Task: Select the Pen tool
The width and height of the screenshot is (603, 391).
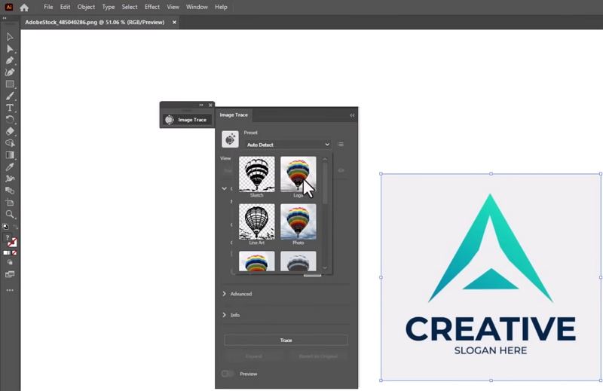Action: coord(10,60)
